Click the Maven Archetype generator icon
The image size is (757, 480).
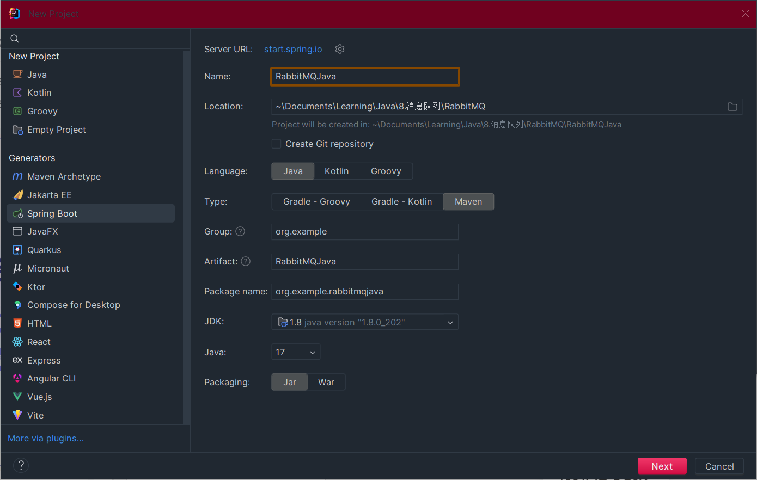click(x=17, y=176)
